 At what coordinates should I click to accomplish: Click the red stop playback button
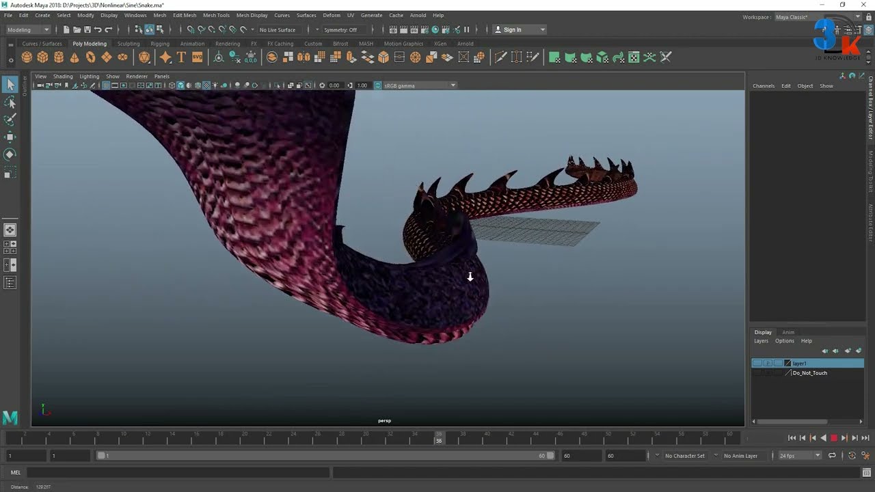tap(834, 438)
